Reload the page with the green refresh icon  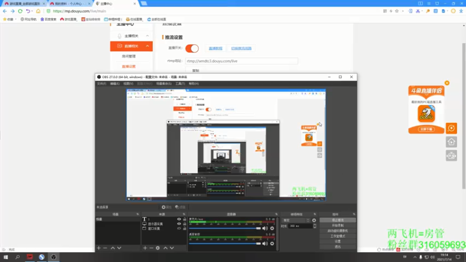20,11
